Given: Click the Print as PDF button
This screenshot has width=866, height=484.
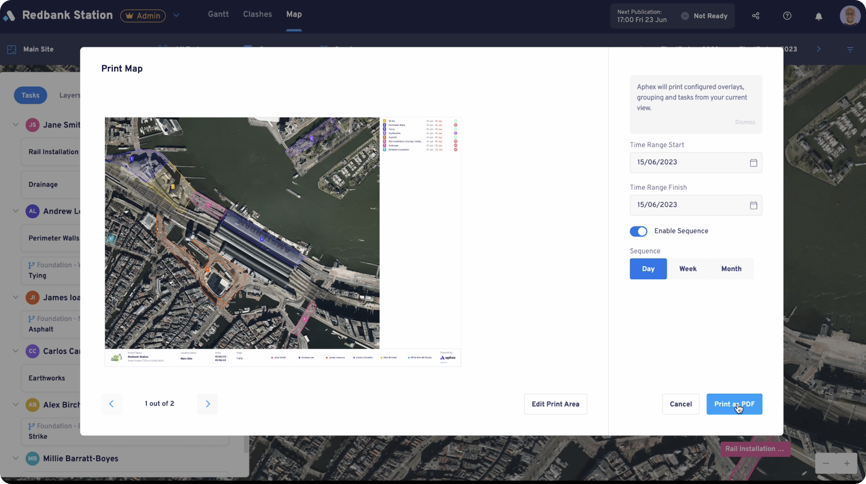Looking at the screenshot, I should click(x=734, y=404).
